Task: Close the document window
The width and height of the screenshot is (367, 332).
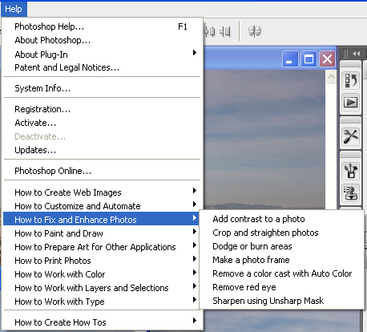Action: click(x=328, y=59)
